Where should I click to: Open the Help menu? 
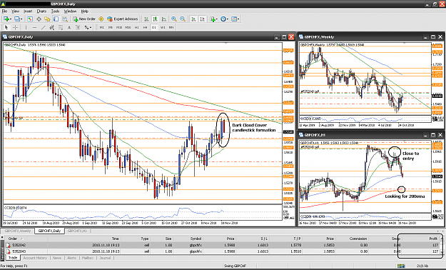pyautogui.click(x=85, y=11)
